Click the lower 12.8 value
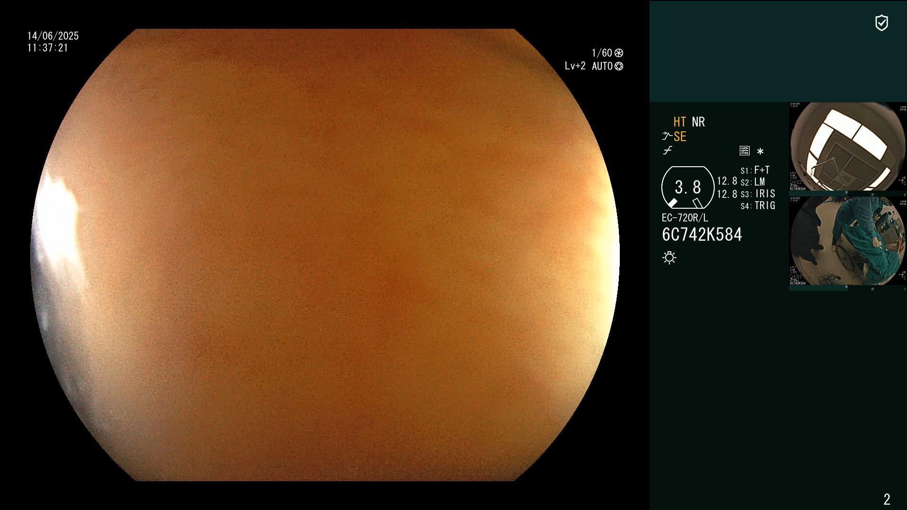 727,194
